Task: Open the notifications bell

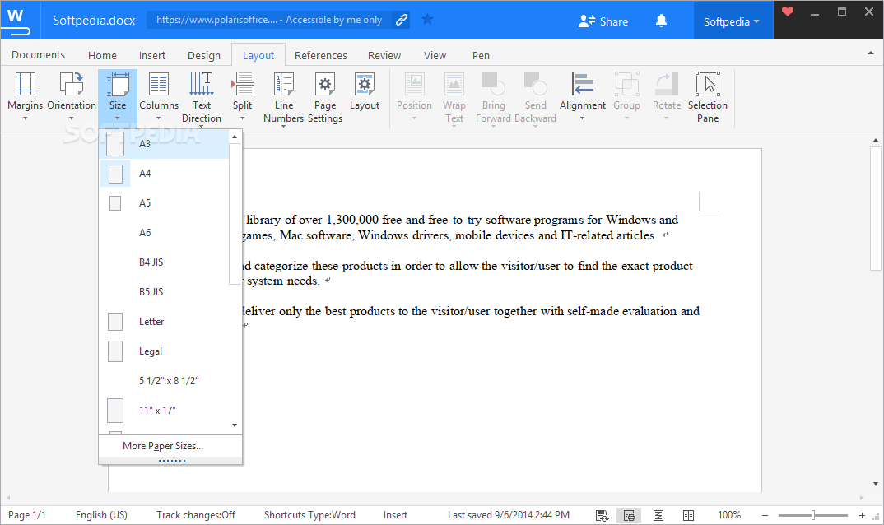Action: (661, 21)
